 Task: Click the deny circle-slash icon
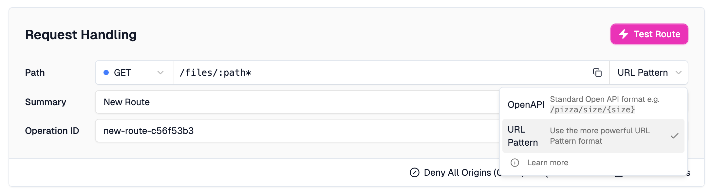[x=415, y=172]
